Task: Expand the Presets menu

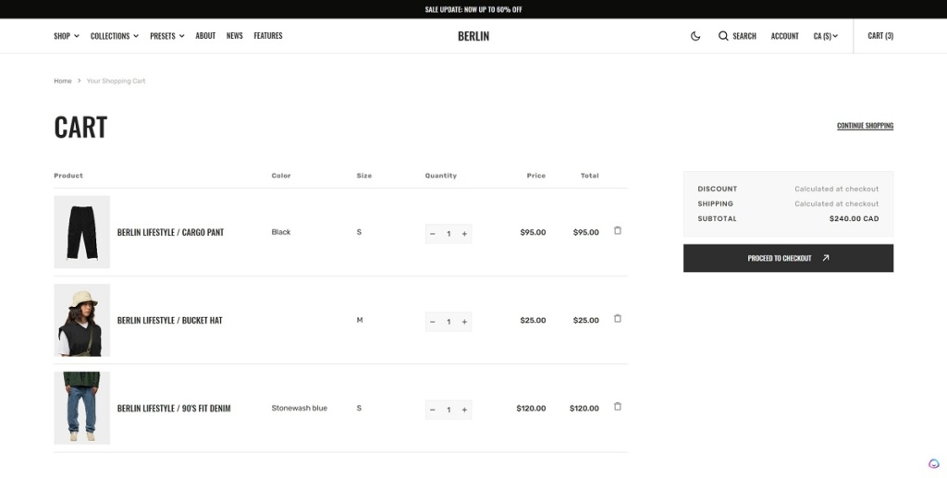Action: (166, 36)
